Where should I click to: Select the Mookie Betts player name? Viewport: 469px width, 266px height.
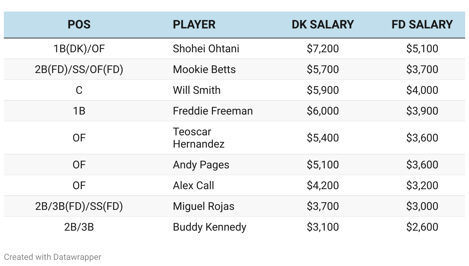pos(204,69)
